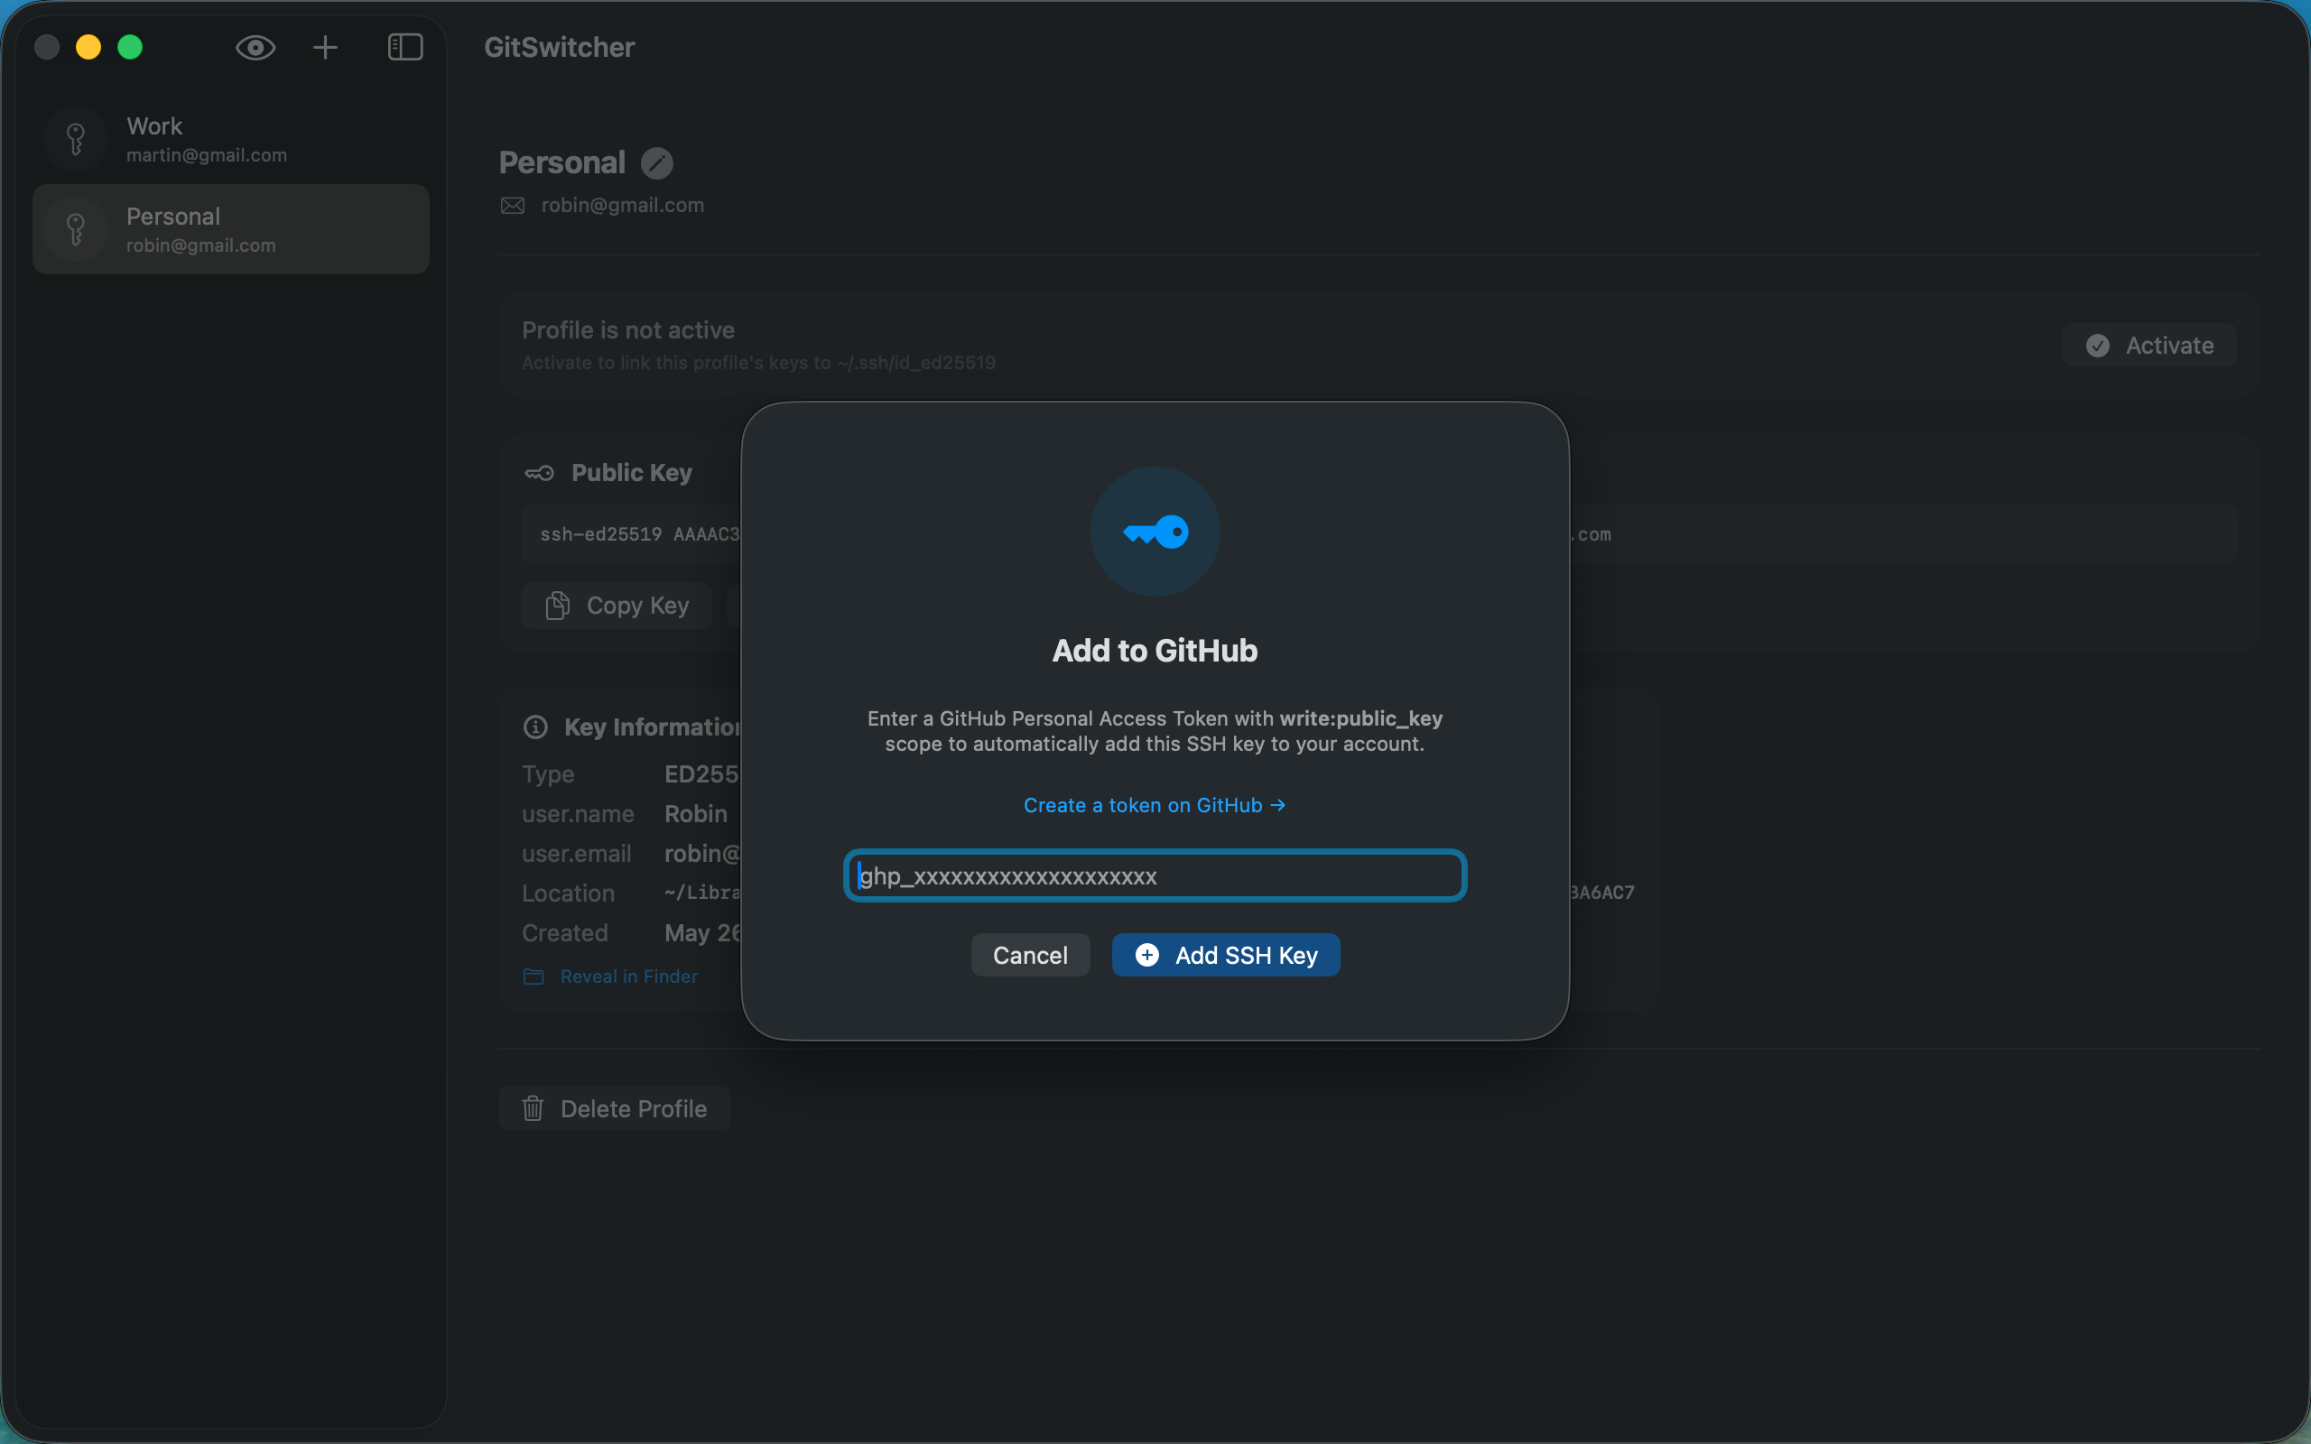The image size is (2311, 1444).
Task: Click the Copy Key clipboard icon
Action: 558,606
